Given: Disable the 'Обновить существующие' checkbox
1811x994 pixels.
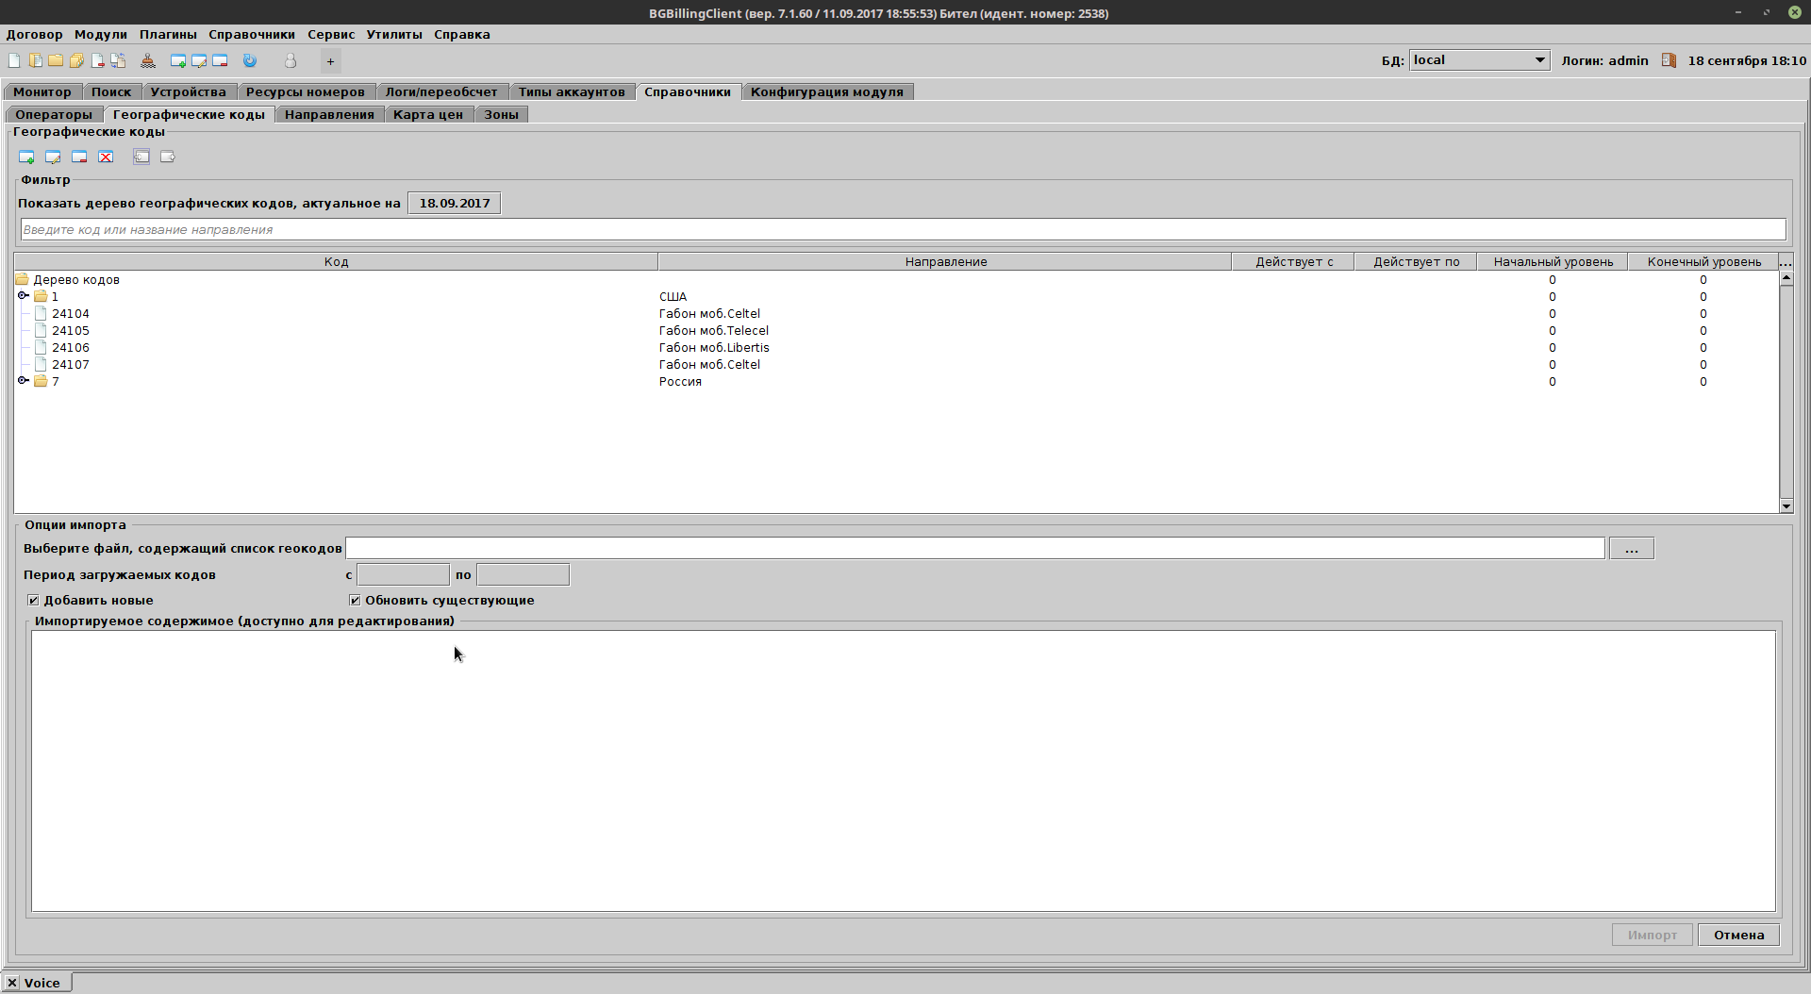Looking at the screenshot, I should pos(355,600).
